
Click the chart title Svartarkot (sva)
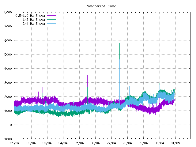[102, 6]
